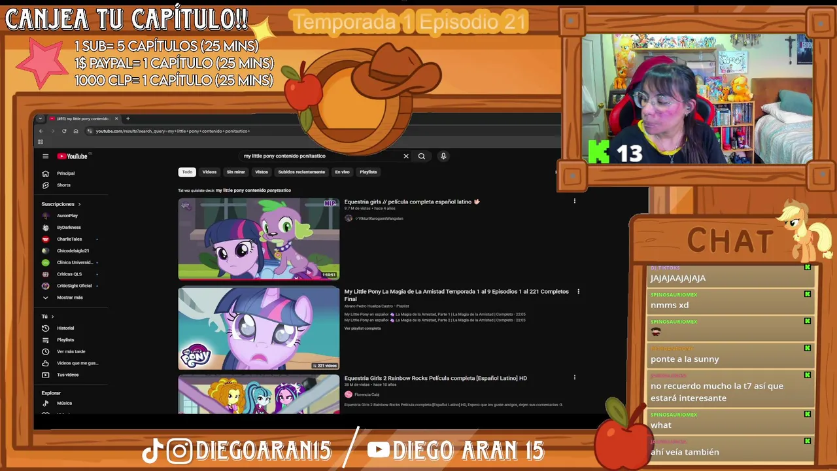
Task: Open Parte 2 La Magia de la Amistad
Action: (435, 320)
